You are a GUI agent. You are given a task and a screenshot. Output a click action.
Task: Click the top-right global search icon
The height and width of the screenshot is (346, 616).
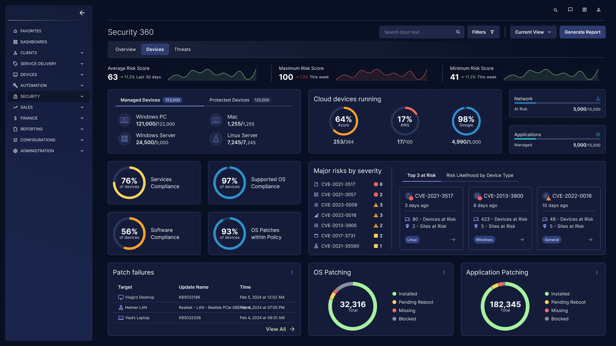click(555, 10)
